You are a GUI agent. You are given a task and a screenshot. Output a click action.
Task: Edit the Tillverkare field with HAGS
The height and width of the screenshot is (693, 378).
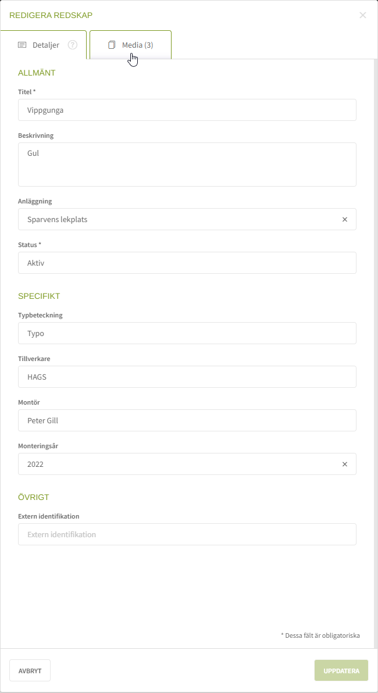(187, 377)
